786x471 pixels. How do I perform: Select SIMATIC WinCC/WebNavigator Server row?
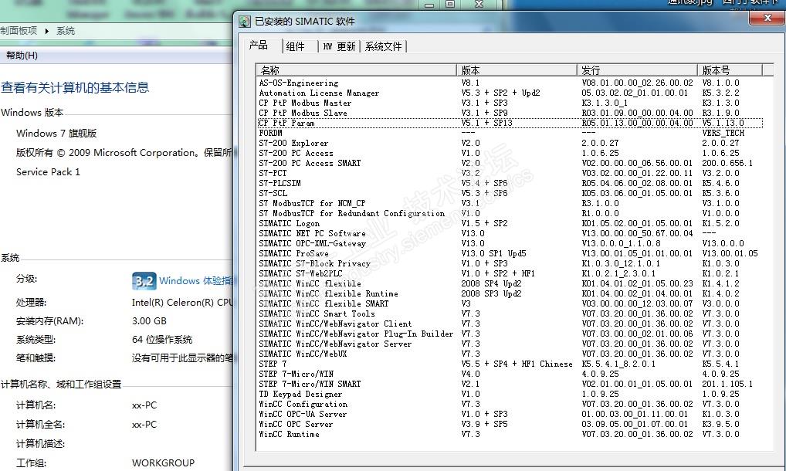tap(510, 344)
